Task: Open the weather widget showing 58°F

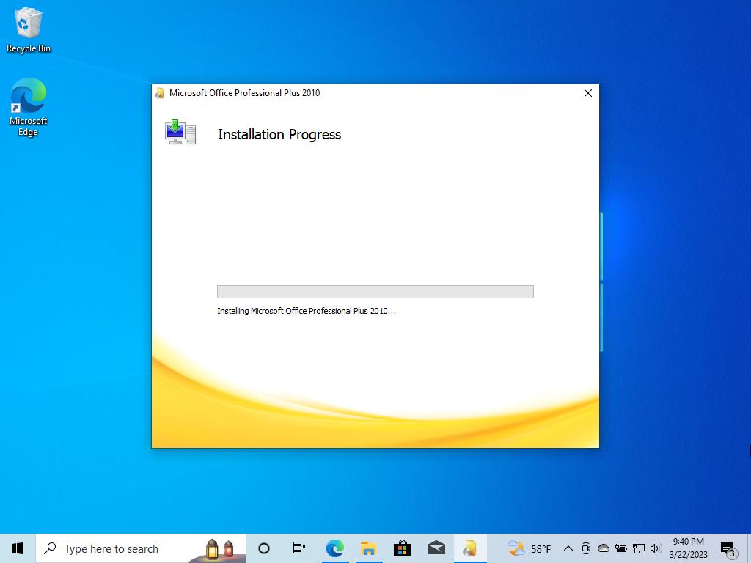Action: pos(530,548)
